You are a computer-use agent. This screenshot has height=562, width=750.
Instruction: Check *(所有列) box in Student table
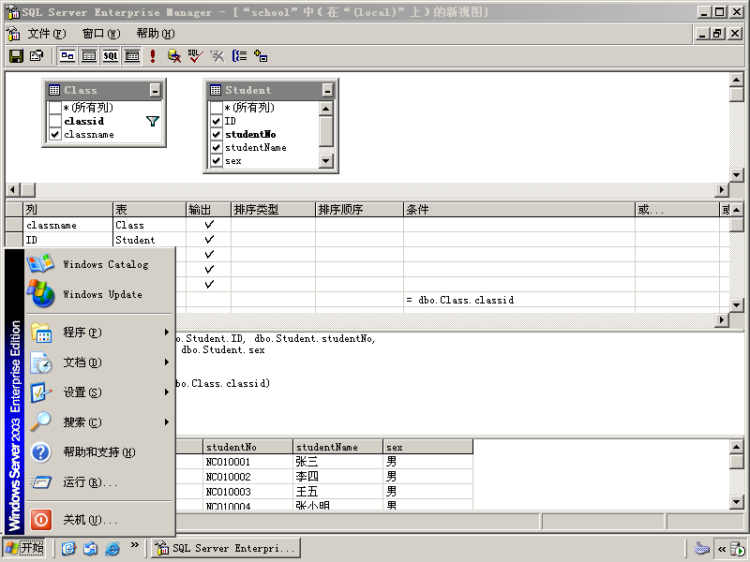[x=217, y=108]
